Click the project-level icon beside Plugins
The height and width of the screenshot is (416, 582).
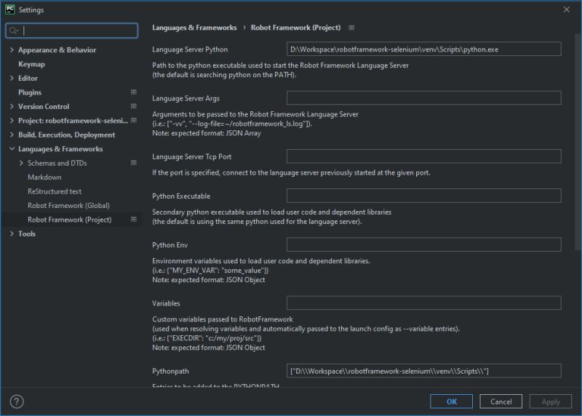click(134, 92)
